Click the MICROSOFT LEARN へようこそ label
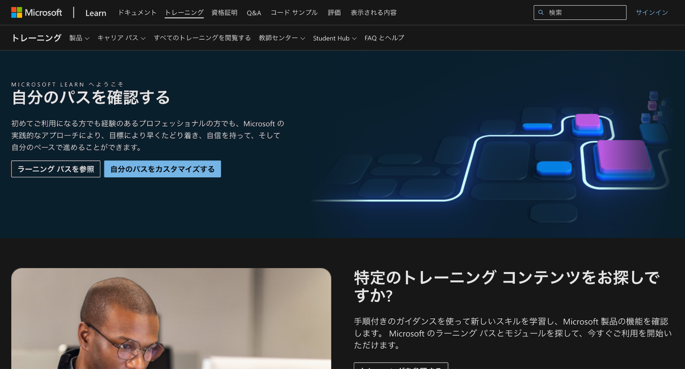 click(x=68, y=84)
